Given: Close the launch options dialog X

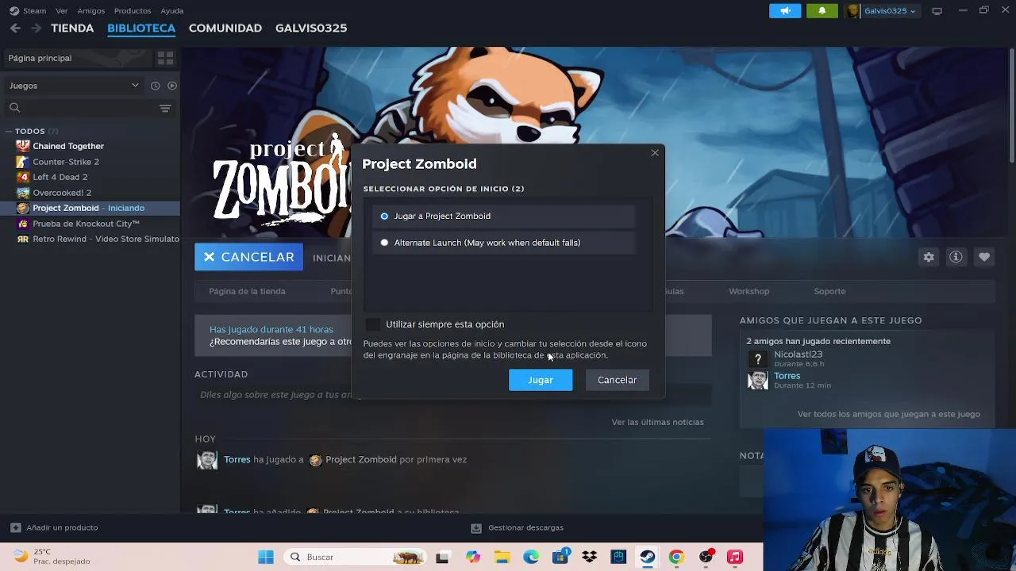Looking at the screenshot, I should [655, 152].
